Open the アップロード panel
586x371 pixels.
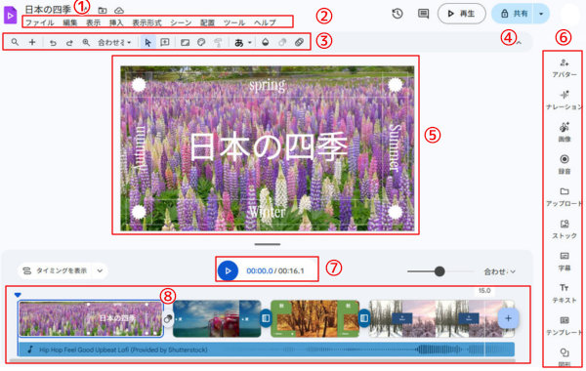[x=565, y=196]
